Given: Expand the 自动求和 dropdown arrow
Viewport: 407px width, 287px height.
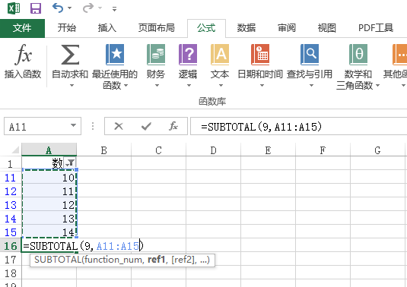Looking at the screenshot, I should (x=72, y=85).
